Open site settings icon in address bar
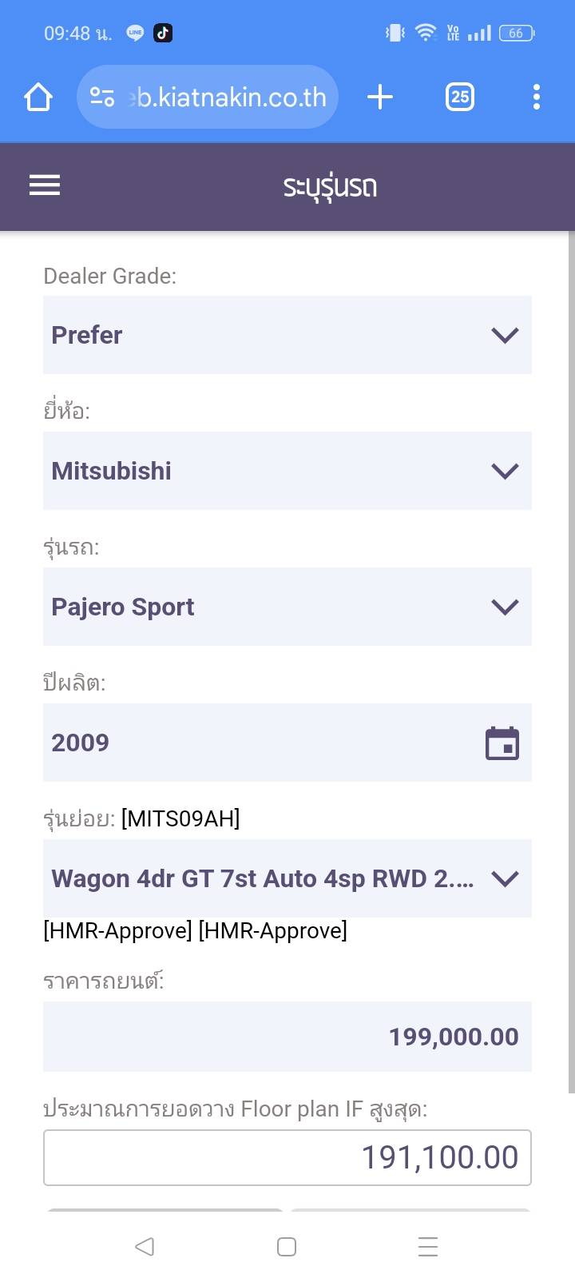 102,98
